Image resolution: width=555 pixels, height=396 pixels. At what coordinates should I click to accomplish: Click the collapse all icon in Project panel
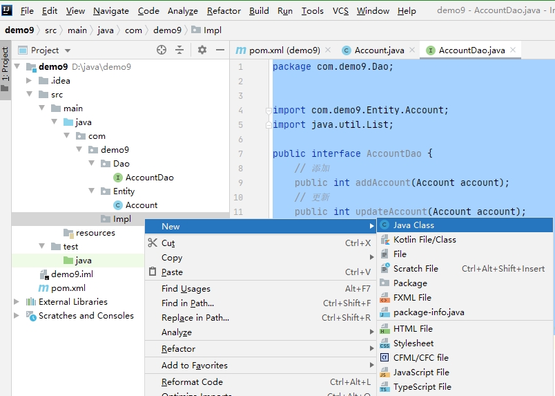179,50
